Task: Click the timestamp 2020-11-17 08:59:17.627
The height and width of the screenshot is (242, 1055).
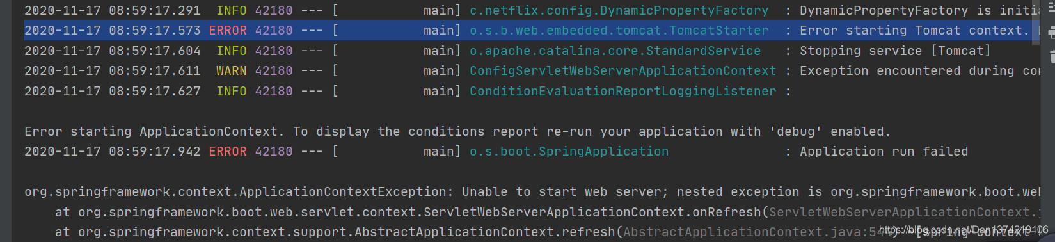Action: click(112, 91)
